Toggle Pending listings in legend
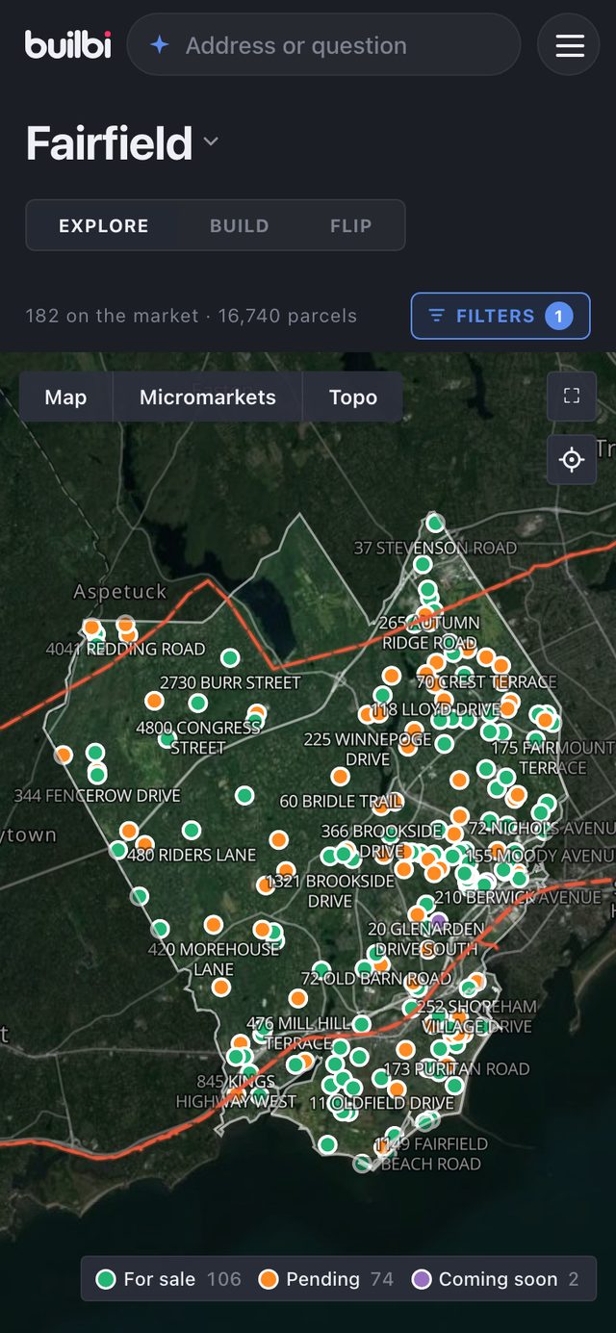 (x=326, y=1279)
